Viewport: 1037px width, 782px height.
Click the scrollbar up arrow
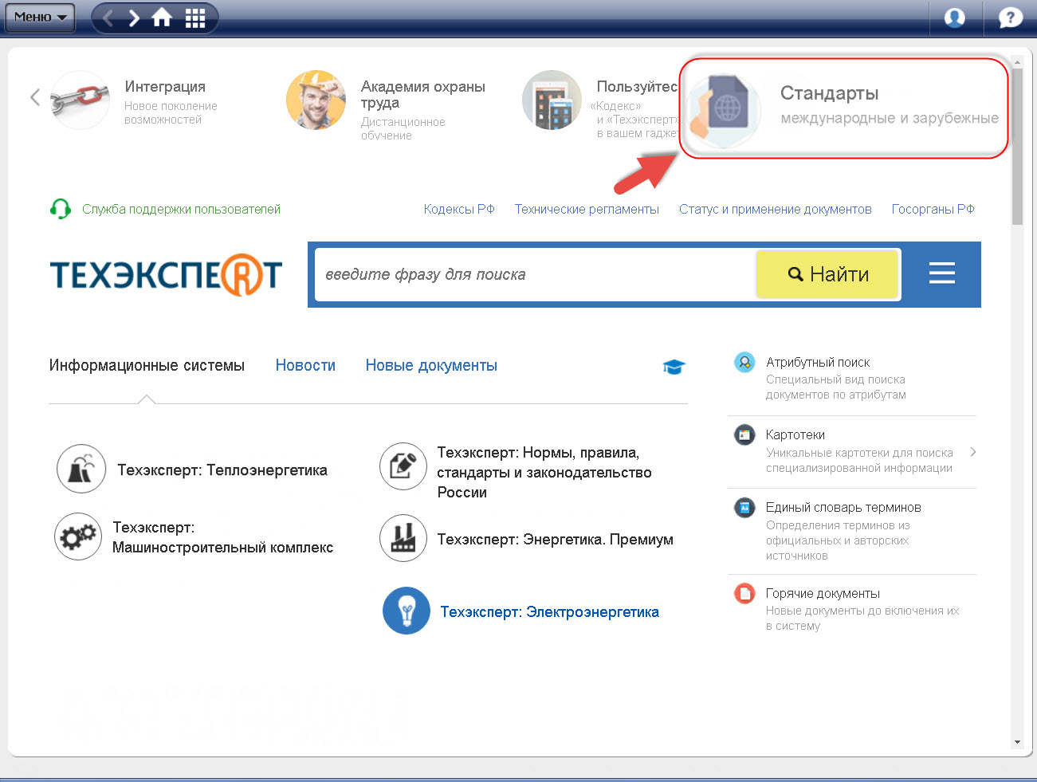coord(1017,61)
